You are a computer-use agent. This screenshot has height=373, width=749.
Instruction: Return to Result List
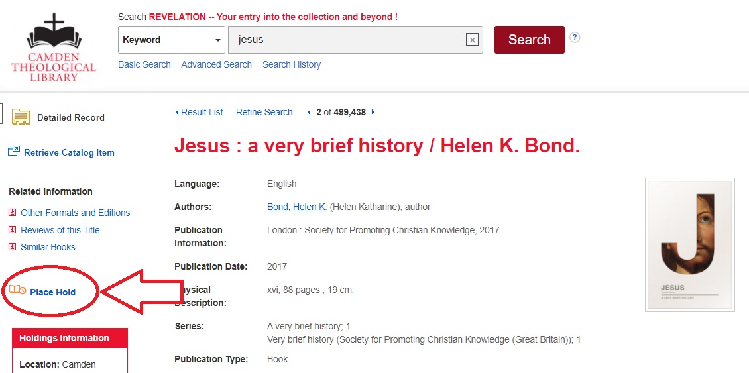point(199,112)
